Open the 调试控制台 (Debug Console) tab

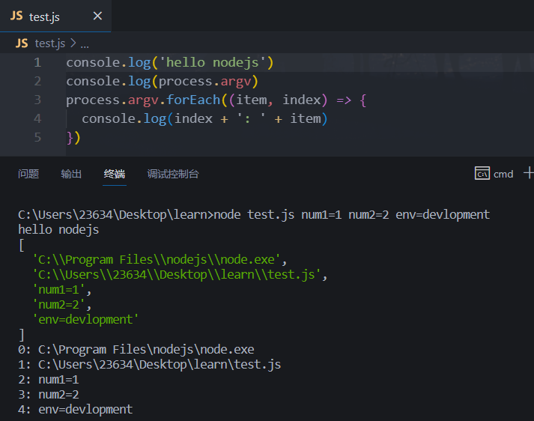point(173,174)
